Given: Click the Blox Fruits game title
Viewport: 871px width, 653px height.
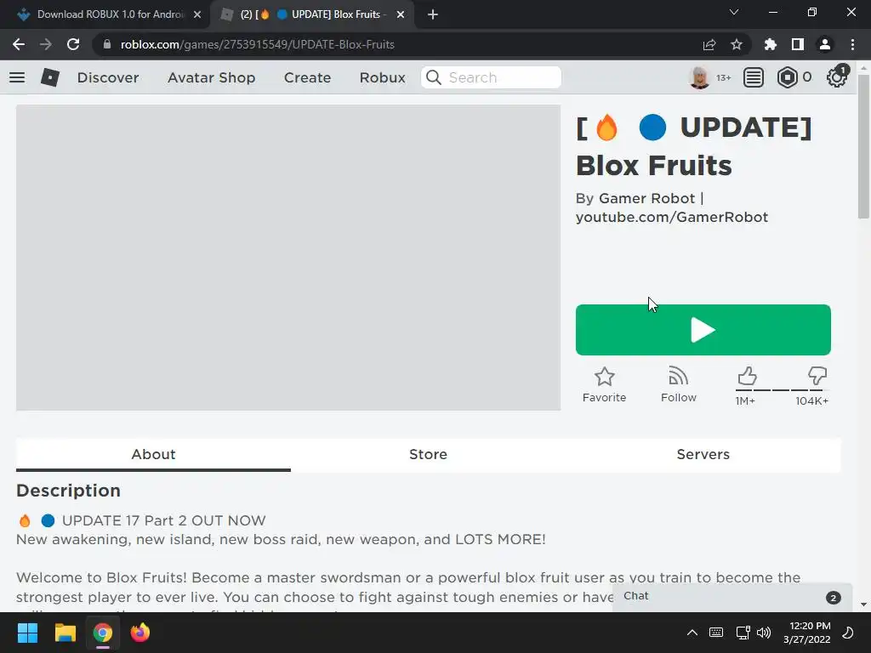Looking at the screenshot, I should [694, 146].
